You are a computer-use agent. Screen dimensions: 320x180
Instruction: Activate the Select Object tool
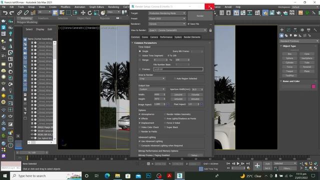tap(55, 13)
